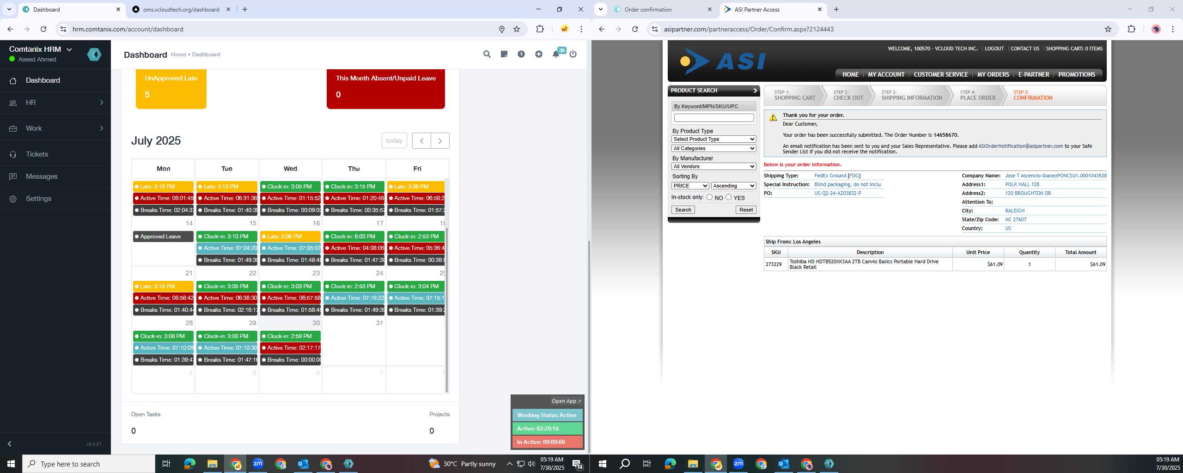Open the Ascending sort order dropdown
This screenshot has width=1183, height=473.
click(x=733, y=186)
